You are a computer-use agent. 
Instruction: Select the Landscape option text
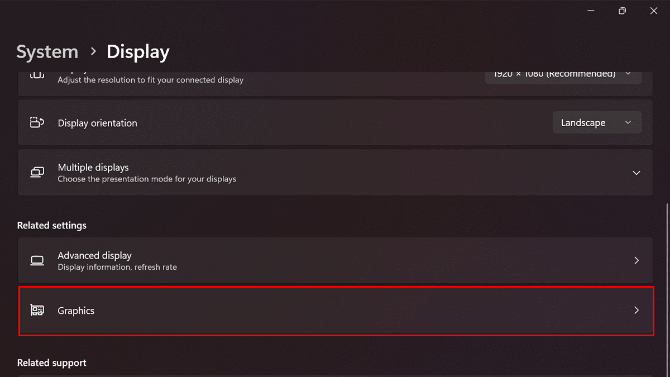click(x=582, y=122)
